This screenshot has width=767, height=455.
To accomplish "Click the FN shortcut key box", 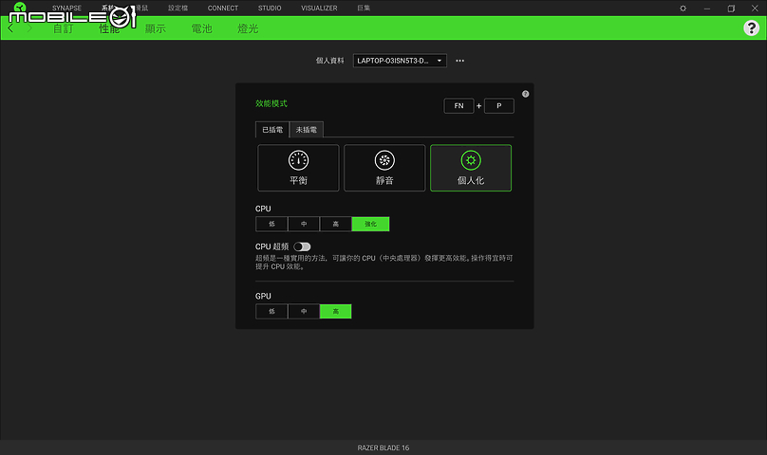I will click(x=458, y=105).
